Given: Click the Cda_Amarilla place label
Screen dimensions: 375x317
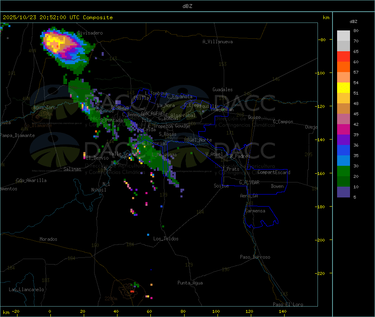Looking at the screenshot, I should 31,180.
